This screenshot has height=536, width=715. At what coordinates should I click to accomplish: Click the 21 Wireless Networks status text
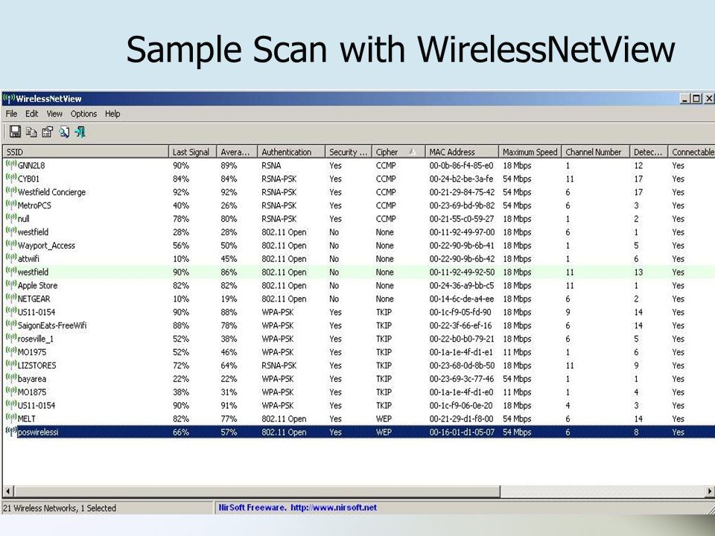point(60,508)
